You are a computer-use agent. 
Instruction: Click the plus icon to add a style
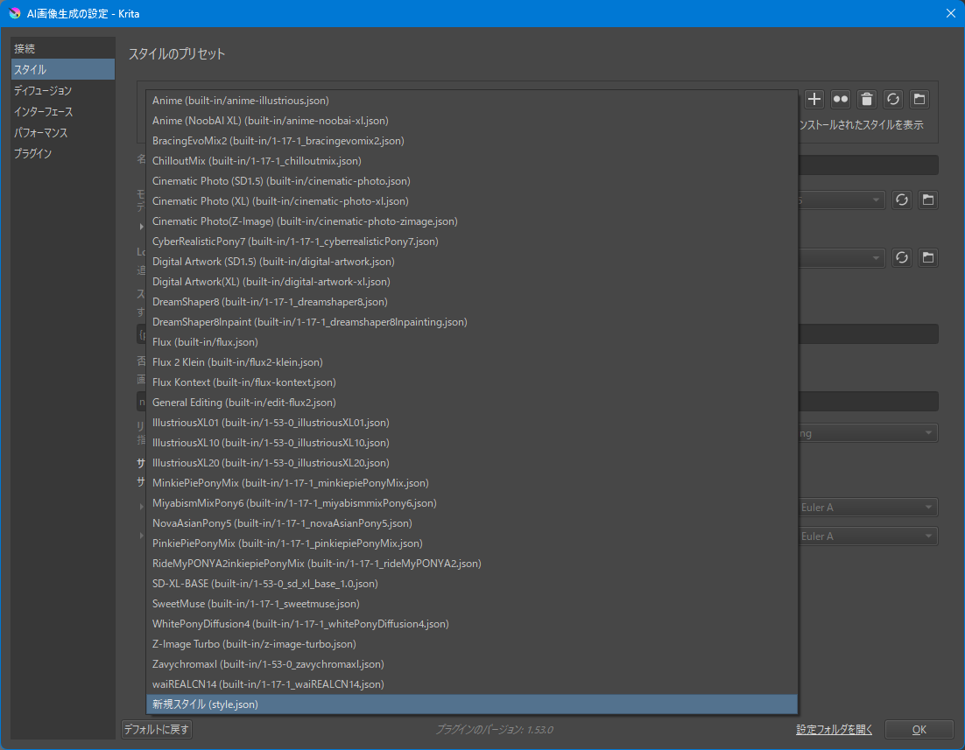[814, 99]
